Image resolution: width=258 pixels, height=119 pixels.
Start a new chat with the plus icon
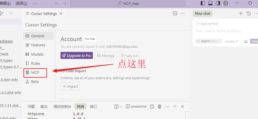[241, 13]
